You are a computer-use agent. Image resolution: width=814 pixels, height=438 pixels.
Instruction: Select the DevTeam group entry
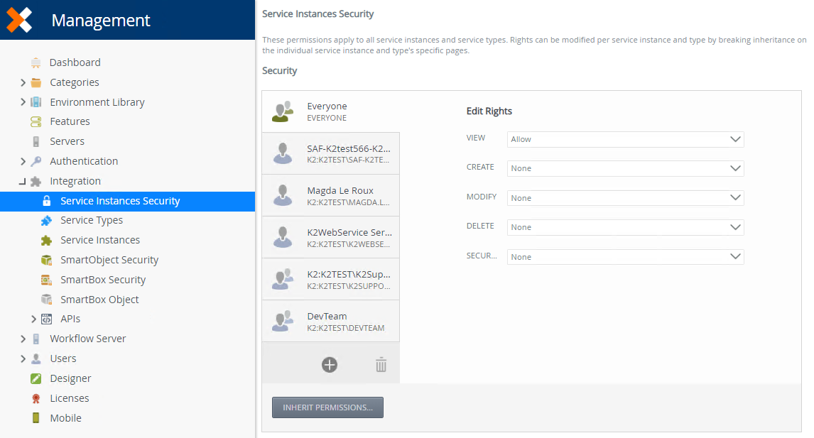click(x=330, y=321)
